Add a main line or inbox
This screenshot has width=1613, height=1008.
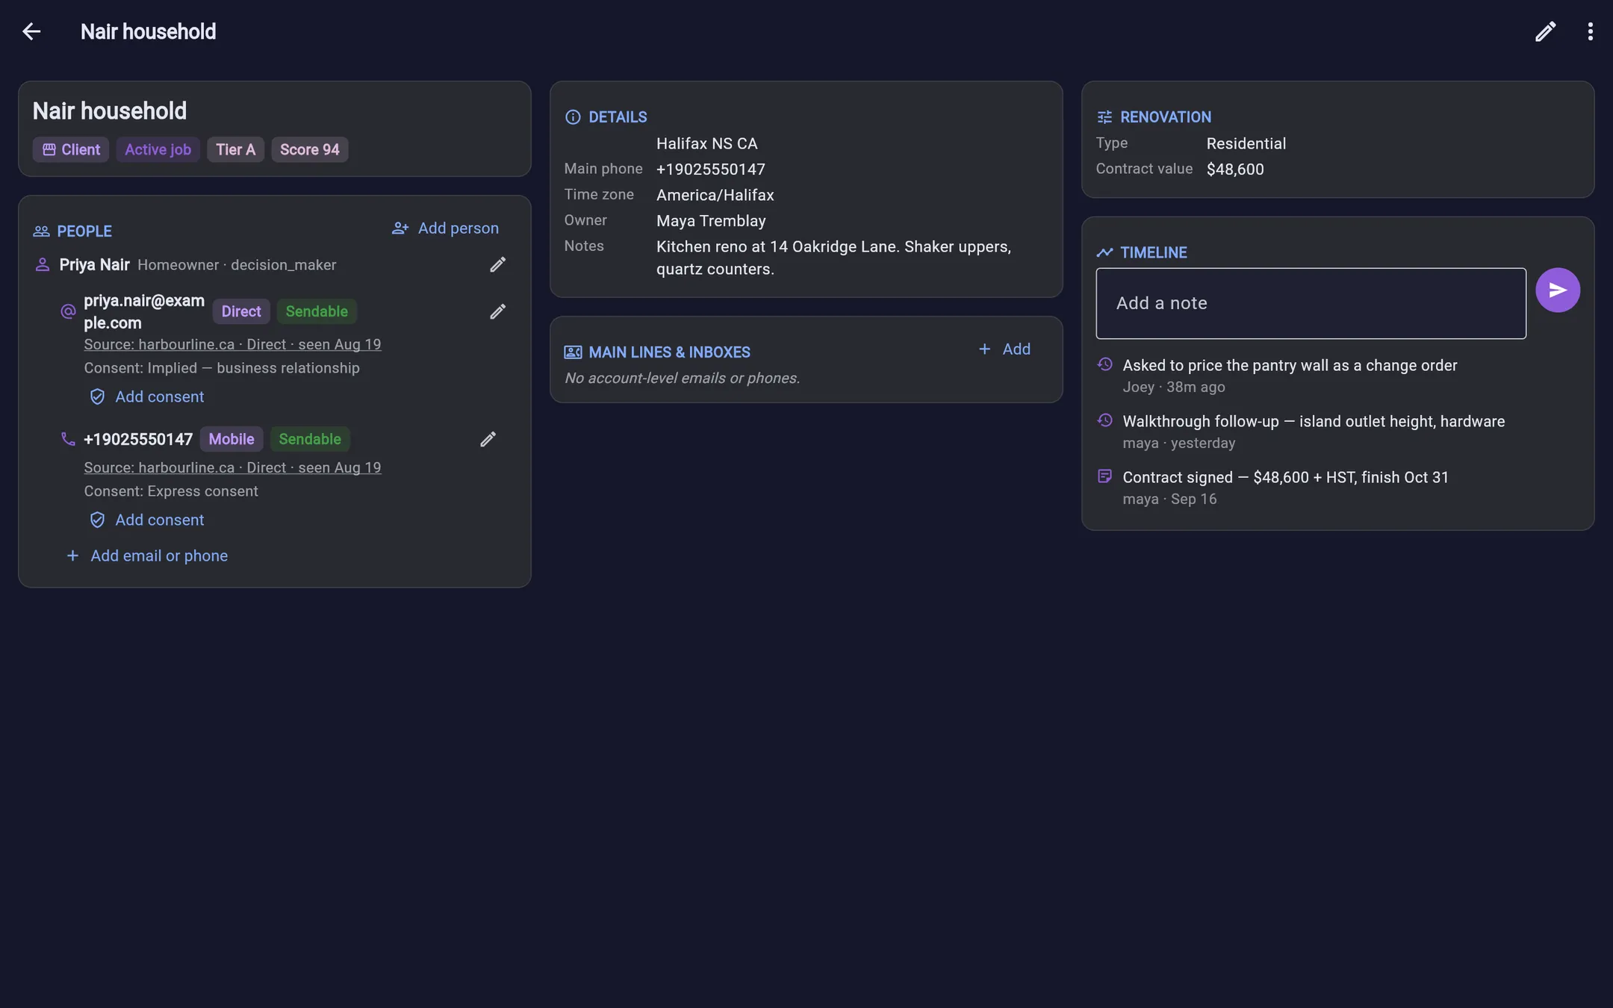1004,349
